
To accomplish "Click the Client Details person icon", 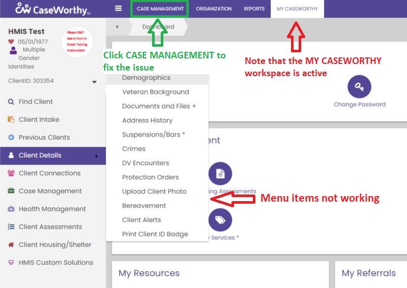I will click(11, 155).
